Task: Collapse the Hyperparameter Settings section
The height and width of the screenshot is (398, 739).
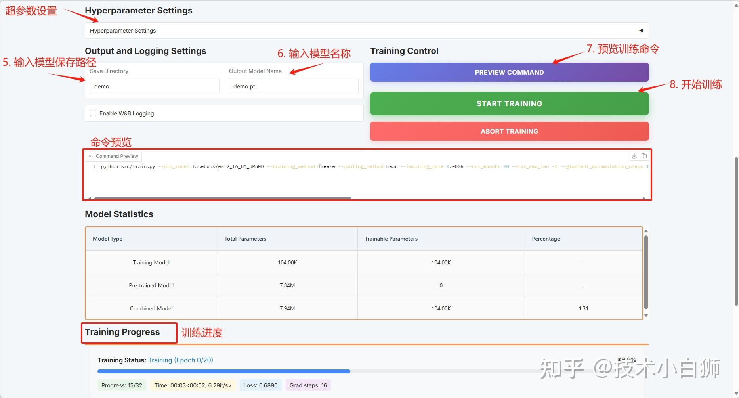Action: pyautogui.click(x=641, y=30)
